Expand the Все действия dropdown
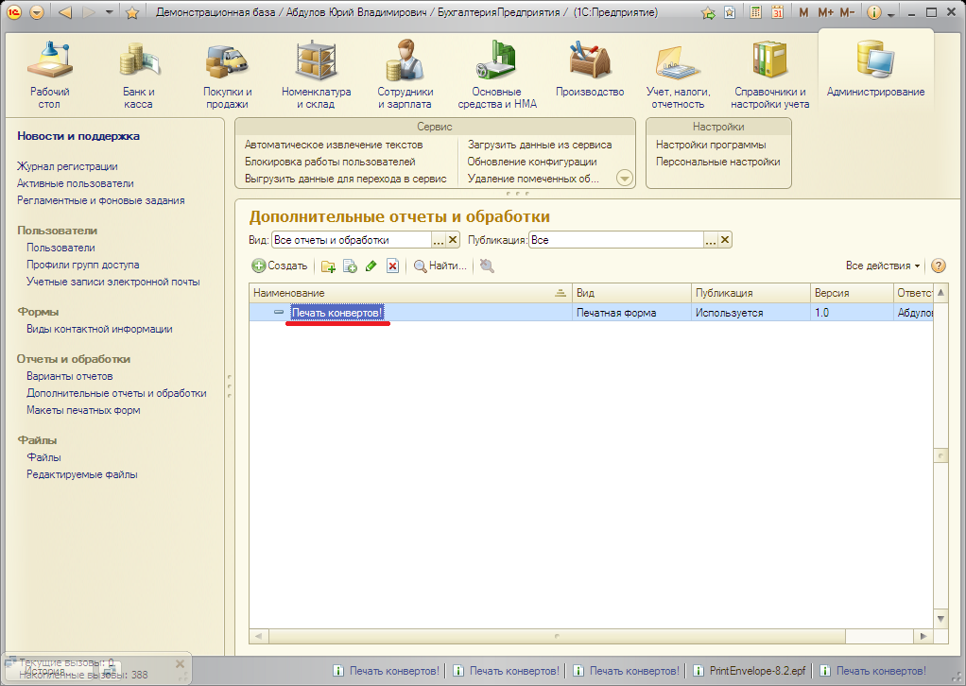Image resolution: width=966 pixels, height=686 pixels. [883, 266]
